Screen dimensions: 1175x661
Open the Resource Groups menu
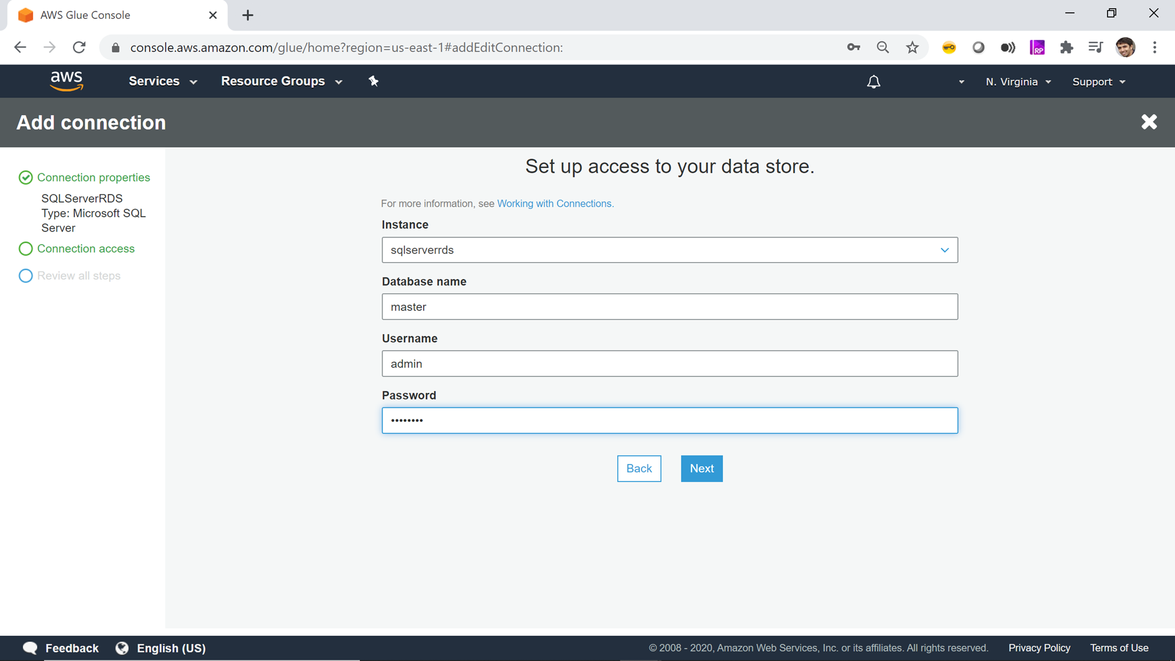281,82
